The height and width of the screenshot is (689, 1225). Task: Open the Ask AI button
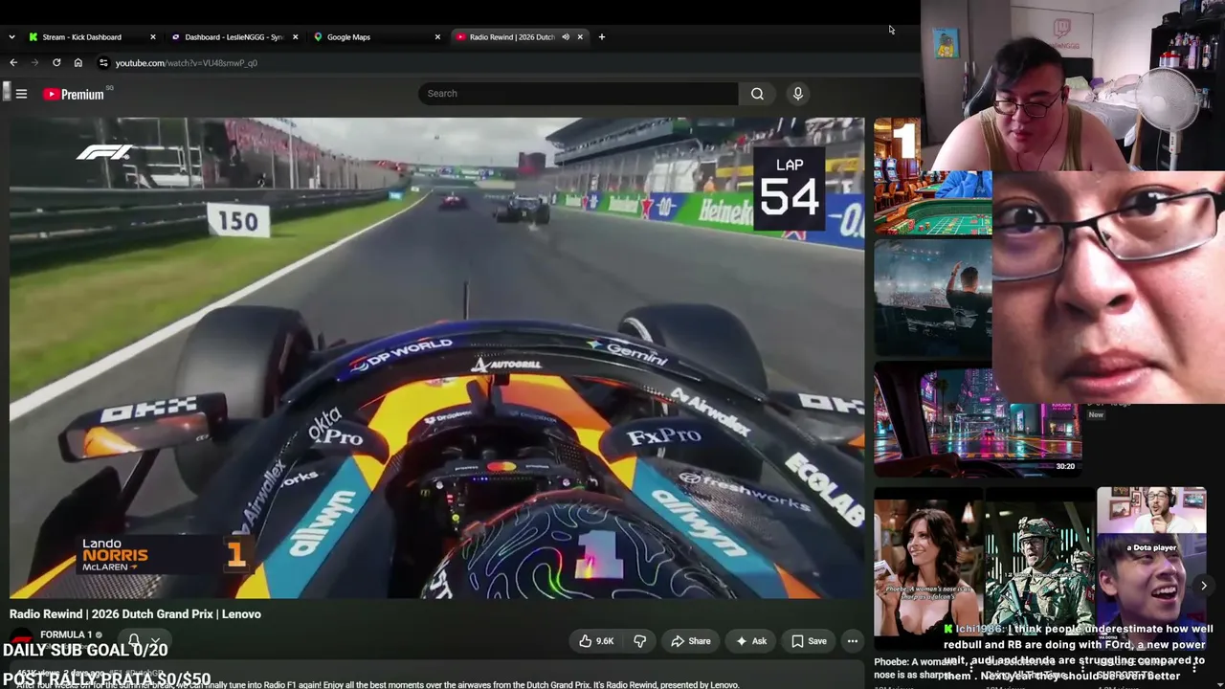pyautogui.click(x=750, y=641)
